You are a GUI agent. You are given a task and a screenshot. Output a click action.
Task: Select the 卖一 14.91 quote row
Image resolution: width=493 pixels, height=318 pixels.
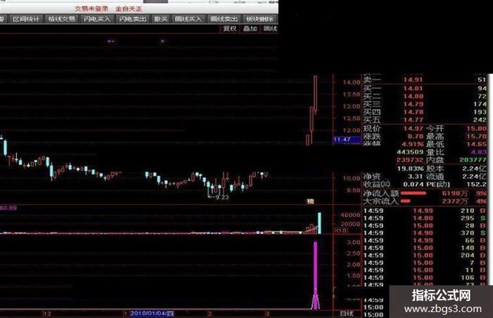click(425, 80)
